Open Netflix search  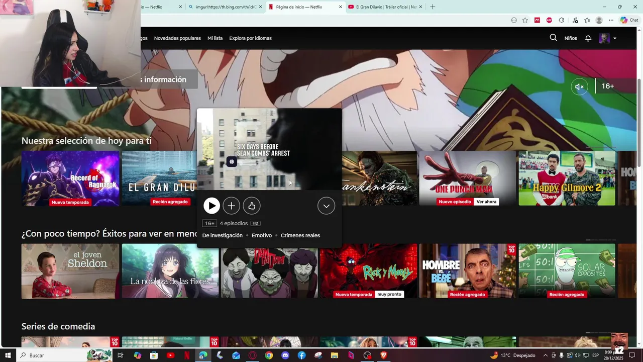553,38
